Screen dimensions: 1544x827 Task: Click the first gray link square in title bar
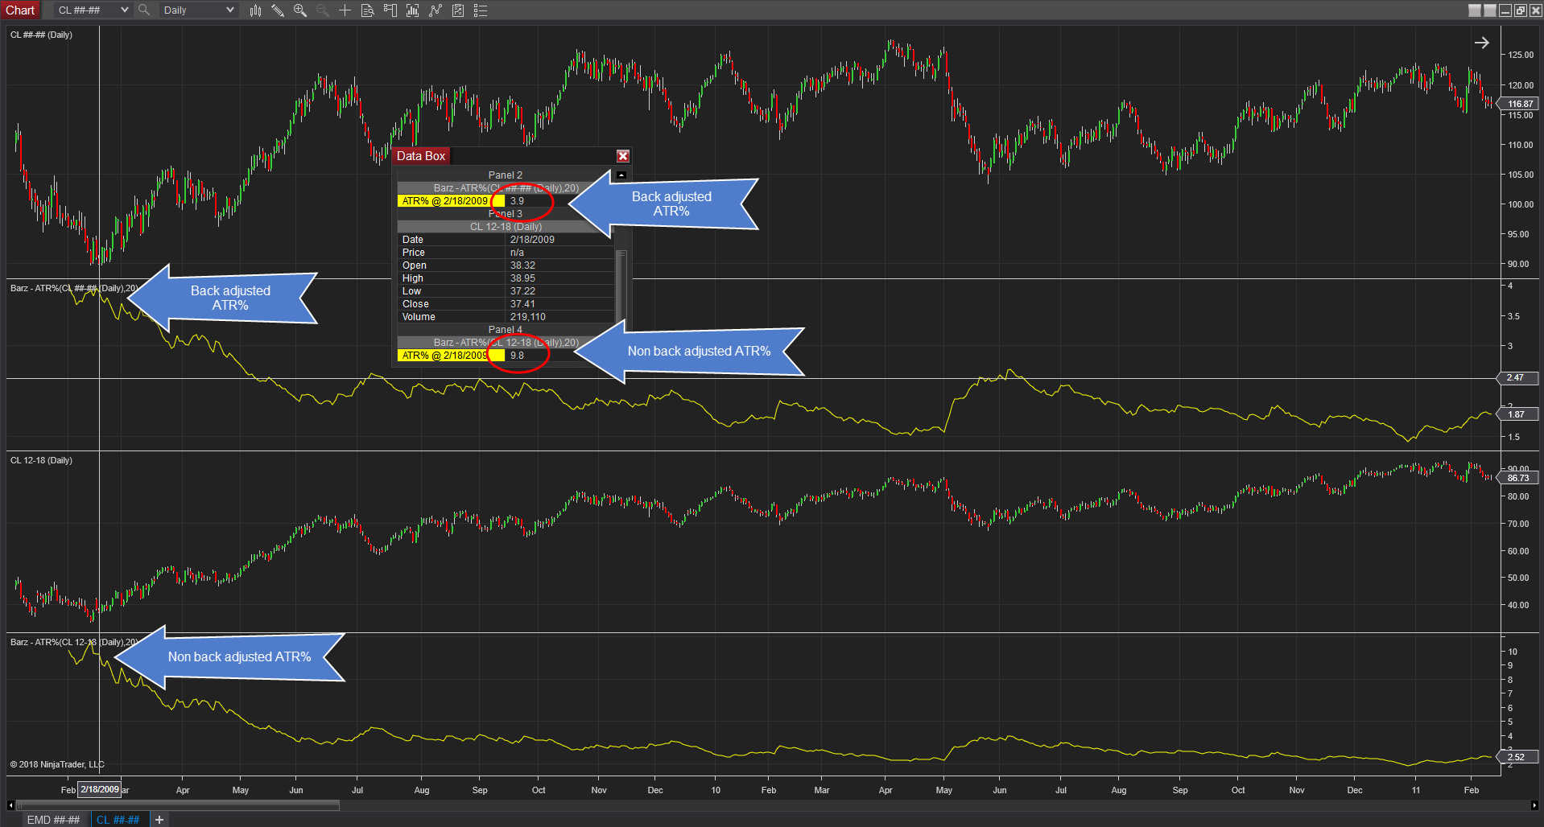1475,10
